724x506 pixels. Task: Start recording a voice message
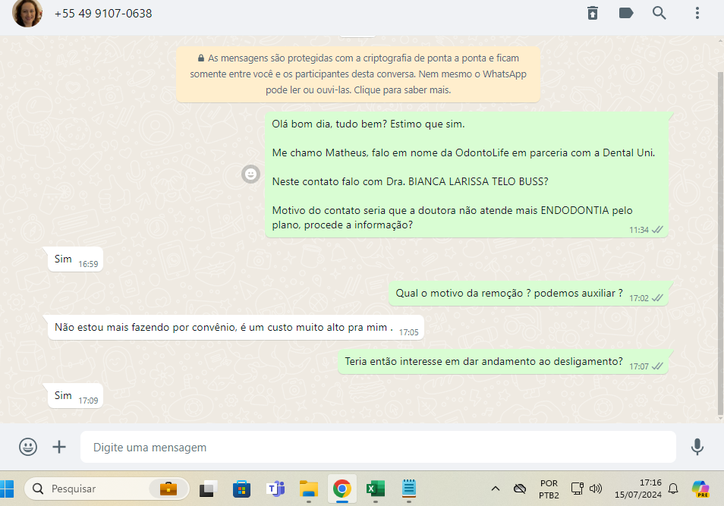coord(697,447)
